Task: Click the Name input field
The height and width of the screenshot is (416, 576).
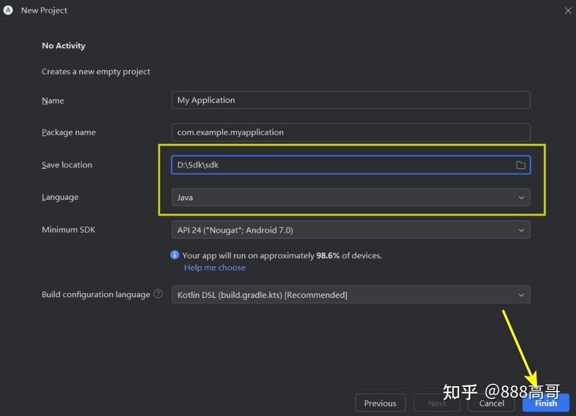Action: point(351,100)
